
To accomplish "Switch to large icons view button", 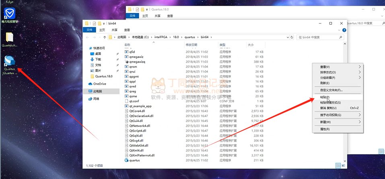I will point(343,165).
